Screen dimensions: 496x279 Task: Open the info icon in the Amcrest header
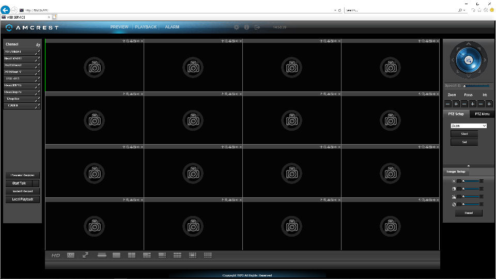(x=247, y=27)
